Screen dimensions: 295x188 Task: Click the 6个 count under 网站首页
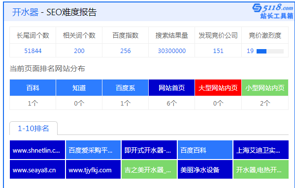[x=171, y=103]
